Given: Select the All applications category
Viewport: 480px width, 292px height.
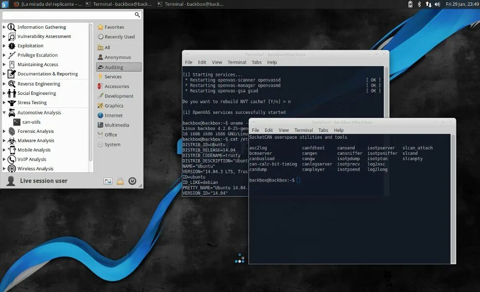Looking at the screenshot, I should pos(119,48).
